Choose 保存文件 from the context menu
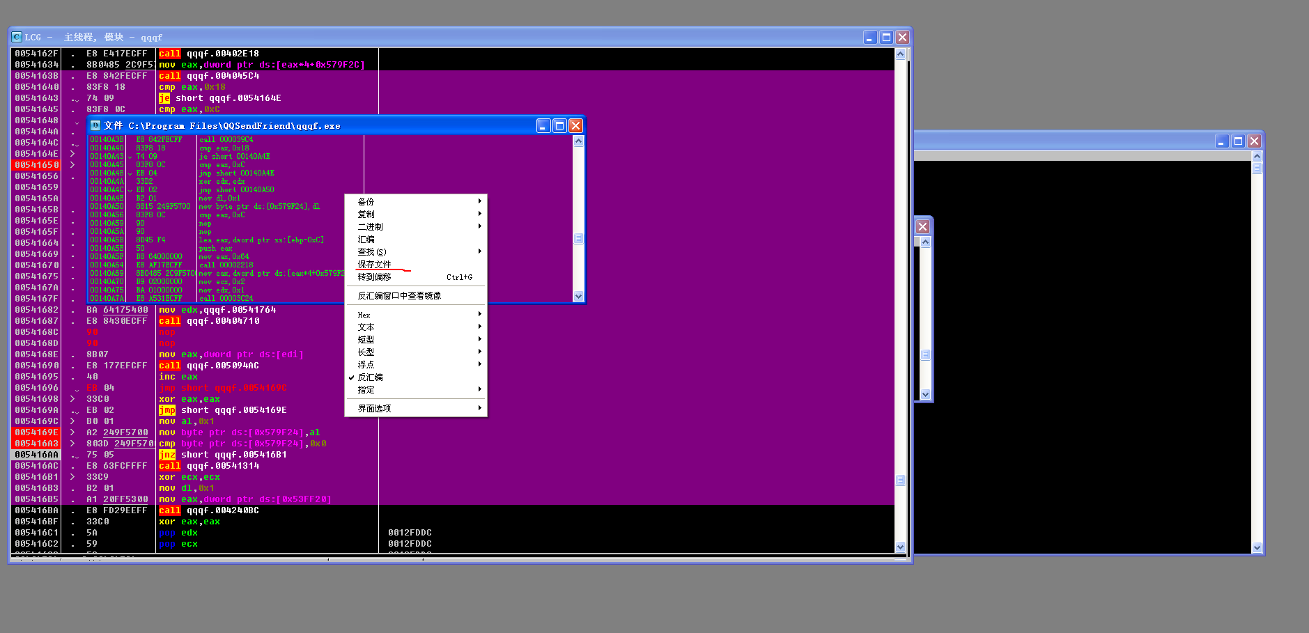This screenshot has height=633, width=1309. (x=416, y=265)
